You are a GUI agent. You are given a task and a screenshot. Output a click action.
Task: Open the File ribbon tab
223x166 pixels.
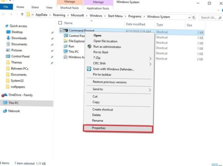coord(6,7)
